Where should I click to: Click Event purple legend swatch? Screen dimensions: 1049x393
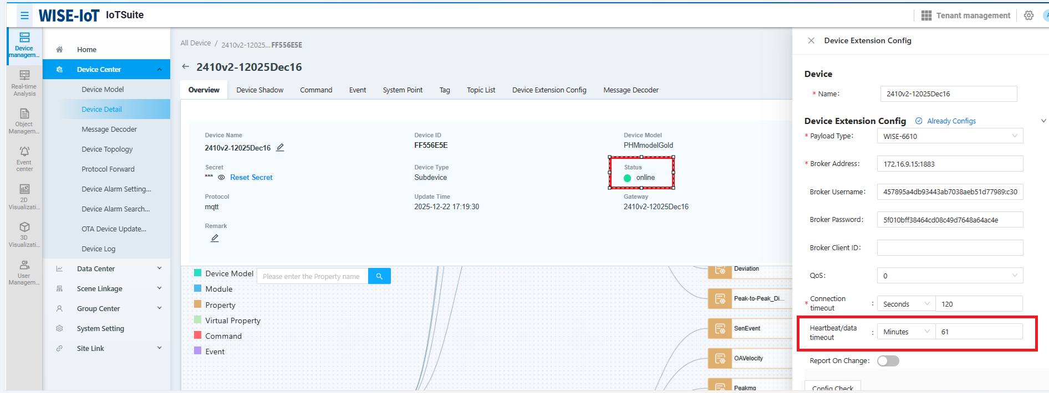(x=197, y=351)
